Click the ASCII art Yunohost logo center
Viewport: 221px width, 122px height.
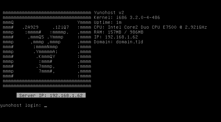pos(47,49)
